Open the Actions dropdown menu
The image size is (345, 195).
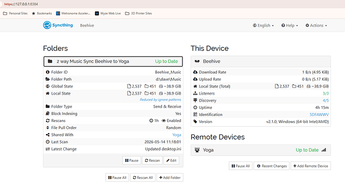(x=316, y=25)
